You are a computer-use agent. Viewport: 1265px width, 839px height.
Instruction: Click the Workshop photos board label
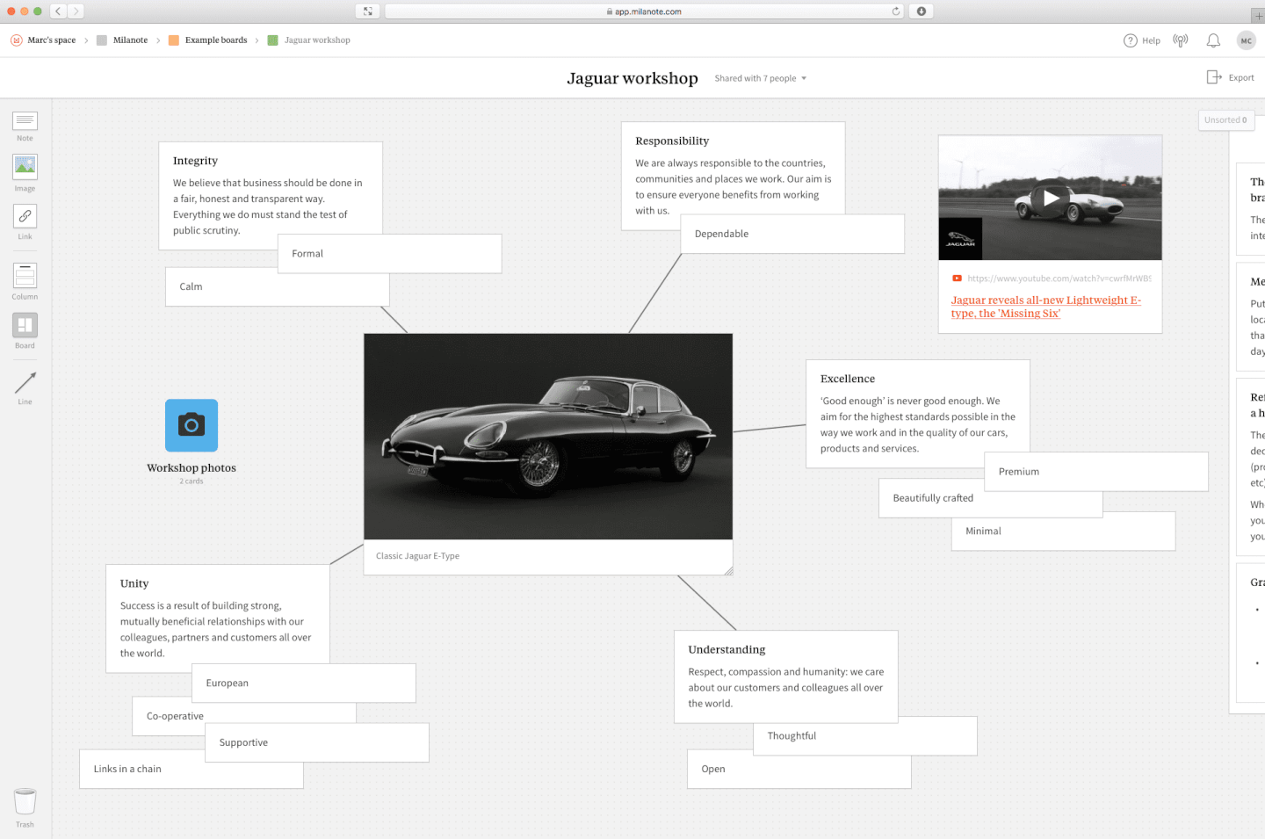[x=192, y=468]
